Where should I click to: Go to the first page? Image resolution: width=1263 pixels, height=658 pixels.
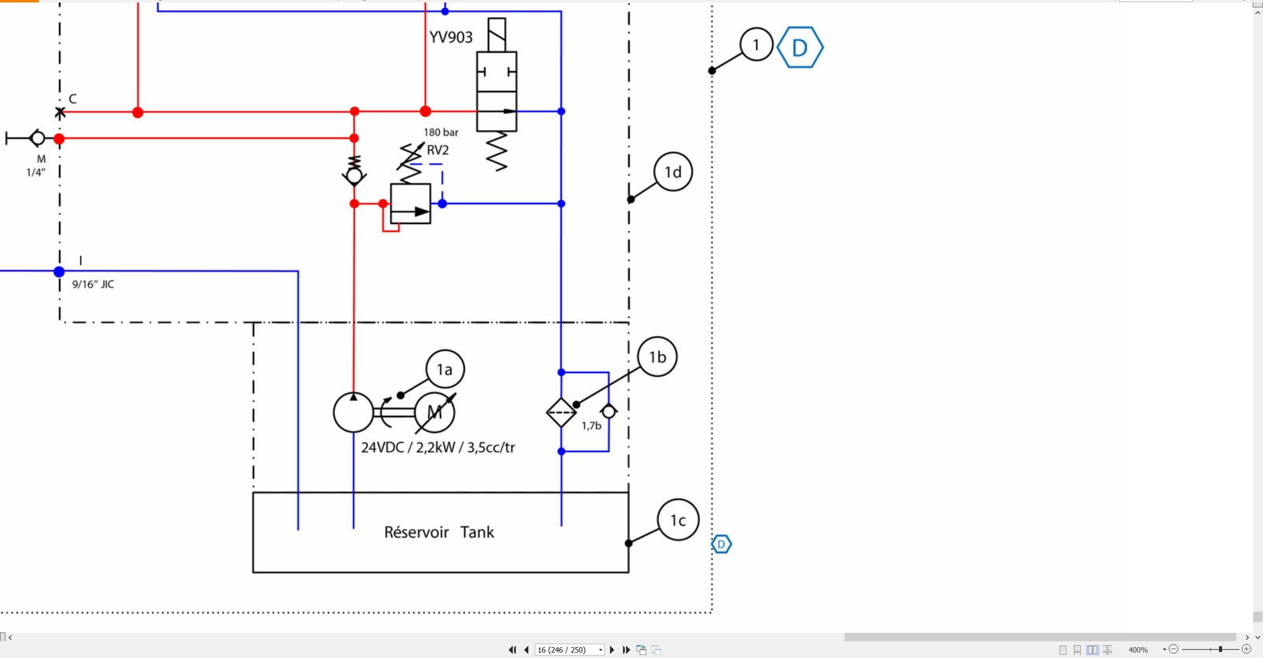coord(512,650)
